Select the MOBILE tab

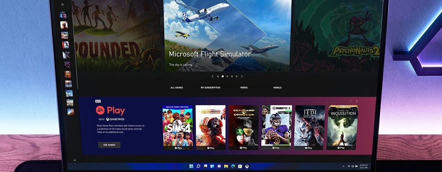click(x=278, y=88)
